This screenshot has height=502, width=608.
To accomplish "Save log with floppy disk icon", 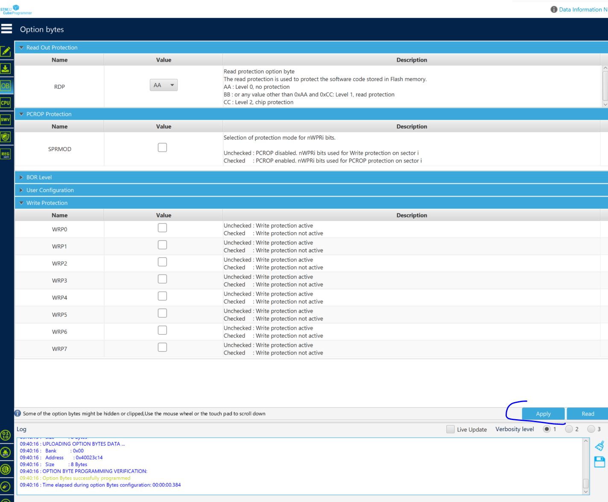I will point(599,462).
